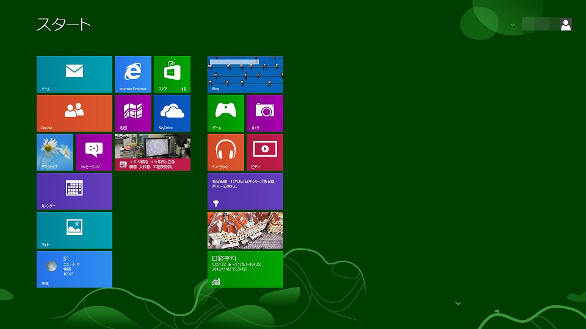Click the Bing search box in tile
The image size is (586, 329).
click(234, 62)
